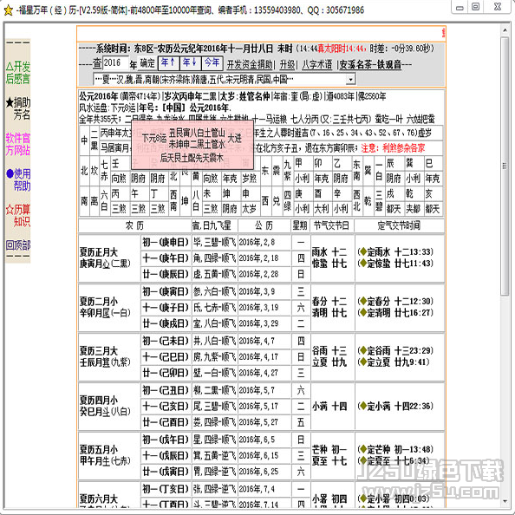This screenshot has height=515, width=515.
Task: Click column header 公 历
Action: tap(264, 225)
